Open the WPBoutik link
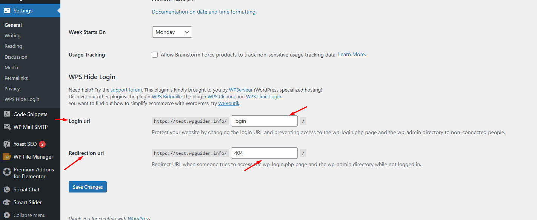The width and height of the screenshot is (537, 220). pyautogui.click(x=229, y=103)
